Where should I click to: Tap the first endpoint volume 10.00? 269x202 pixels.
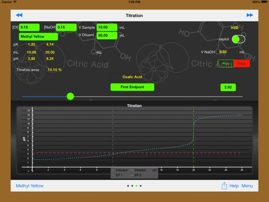pyautogui.click(x=31, y=52)
